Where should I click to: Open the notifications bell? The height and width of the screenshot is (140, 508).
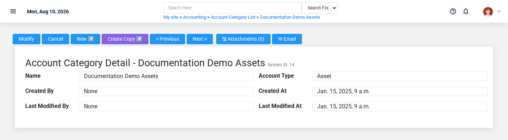466,11
